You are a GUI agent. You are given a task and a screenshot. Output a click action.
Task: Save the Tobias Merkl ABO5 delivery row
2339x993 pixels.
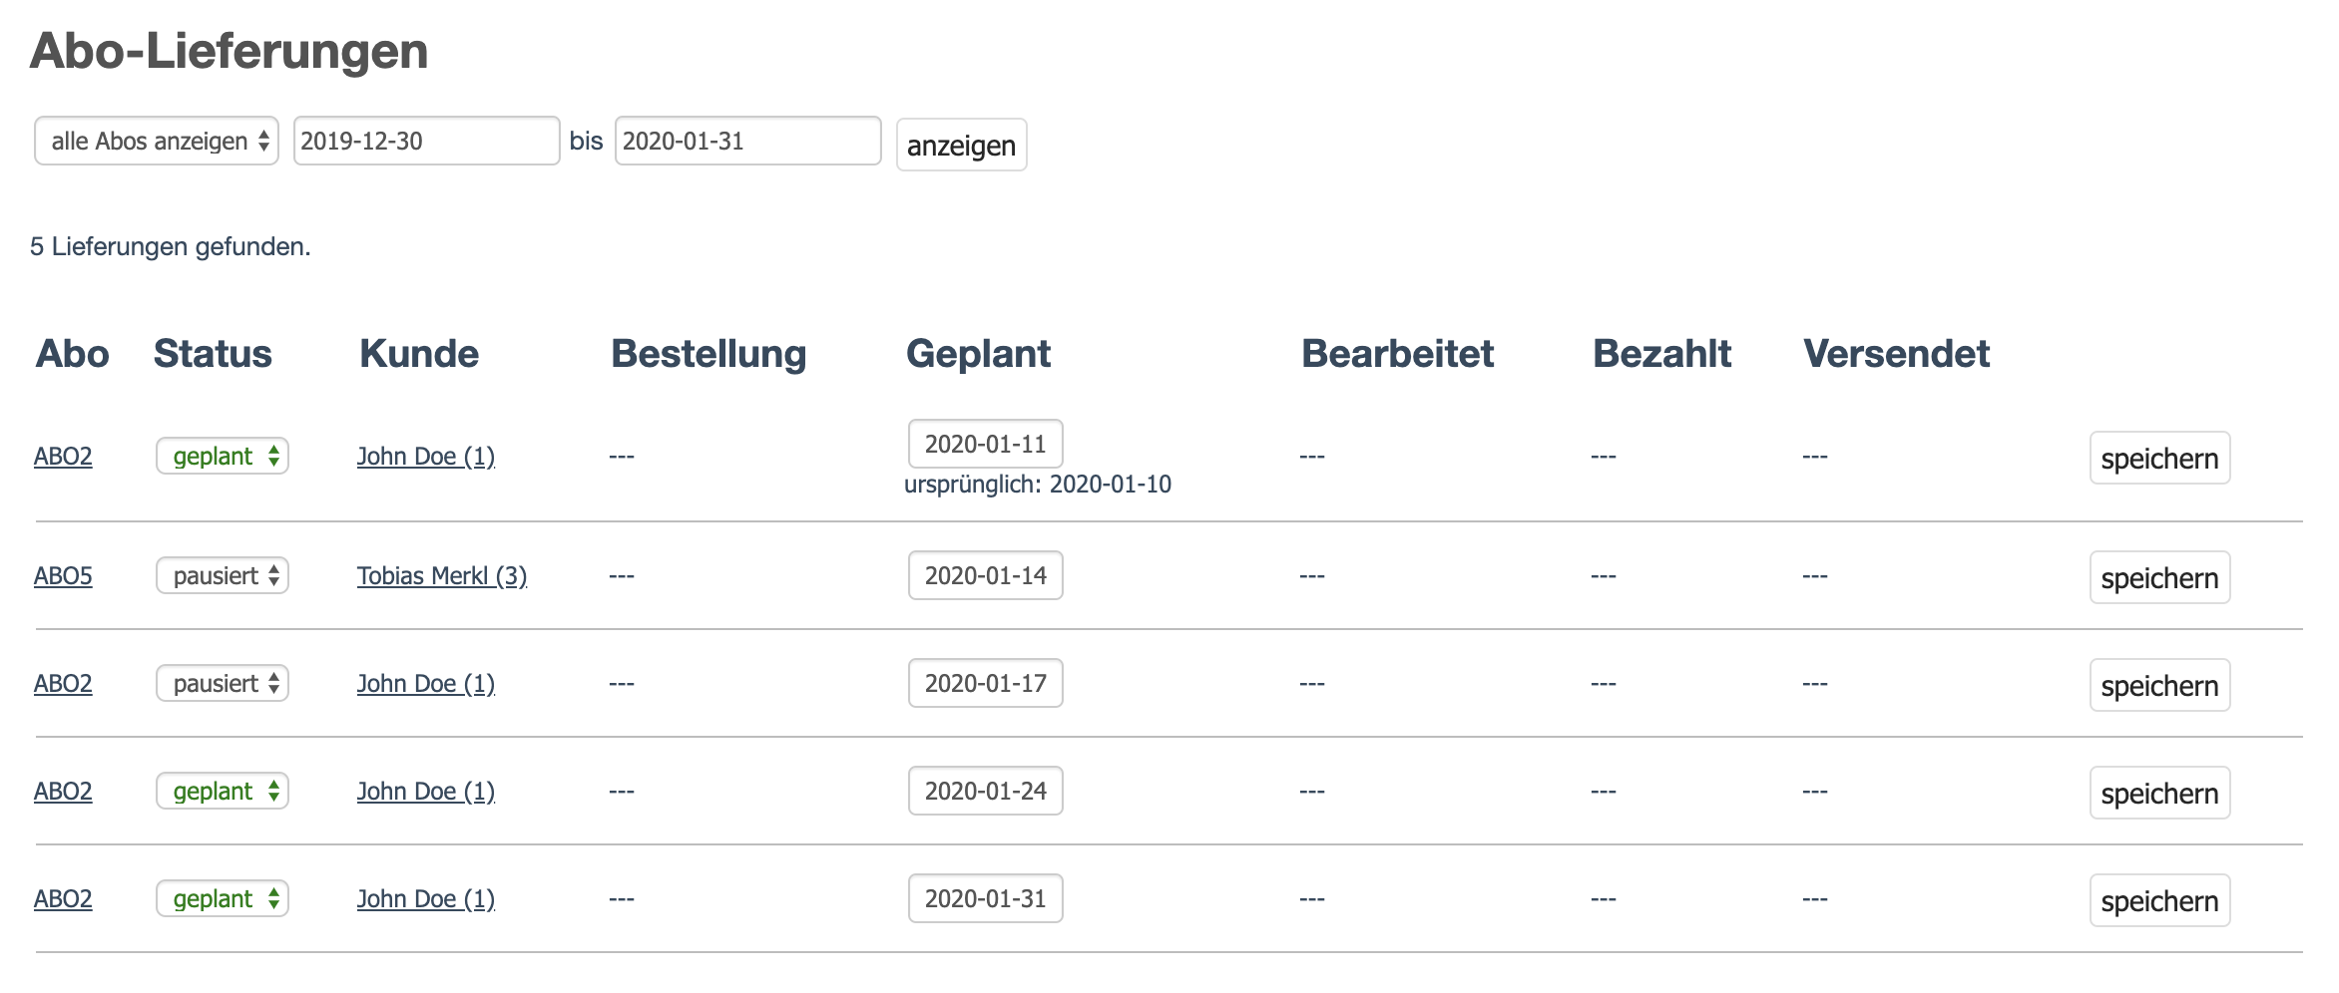coord(2159,578)
